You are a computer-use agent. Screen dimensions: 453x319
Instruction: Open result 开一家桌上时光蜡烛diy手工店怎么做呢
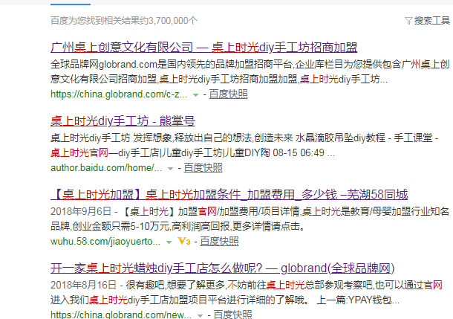(x=223, y=268)
